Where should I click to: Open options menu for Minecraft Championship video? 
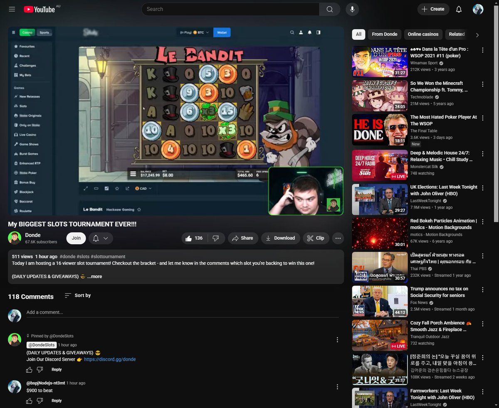click(482, 84)
